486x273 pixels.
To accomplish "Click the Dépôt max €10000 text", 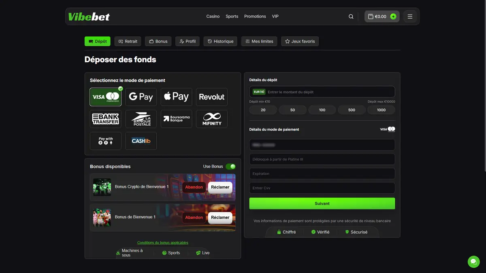I will (x=382, y=102).
